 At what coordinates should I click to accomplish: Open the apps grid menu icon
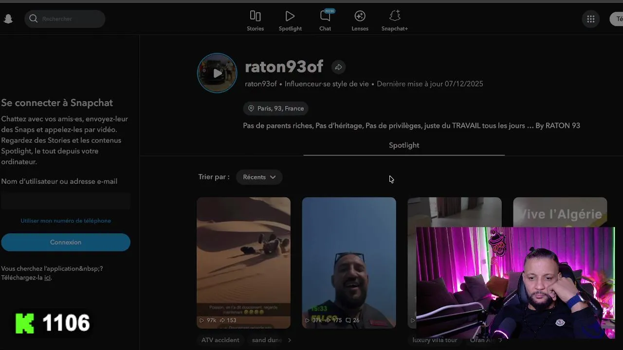[591, 19]
